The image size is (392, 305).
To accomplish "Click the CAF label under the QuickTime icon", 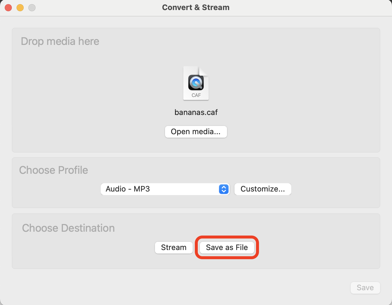I will 196,95.
